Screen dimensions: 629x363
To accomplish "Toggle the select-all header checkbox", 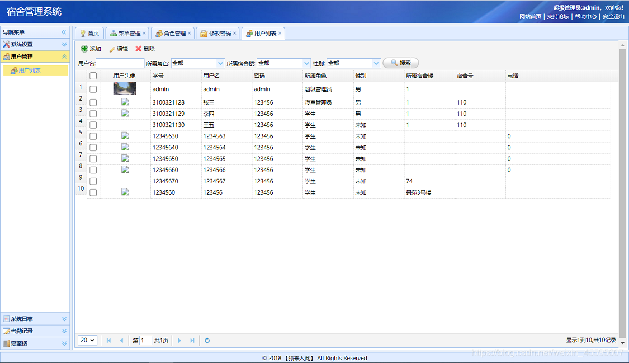I will tap(93, 76).
